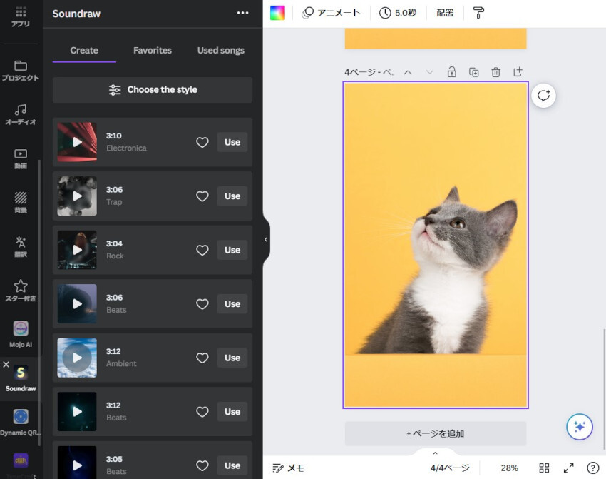This screenshot has height=479, width=606.
Task: Open grid view of pages
Action: [x=544, y=468]
